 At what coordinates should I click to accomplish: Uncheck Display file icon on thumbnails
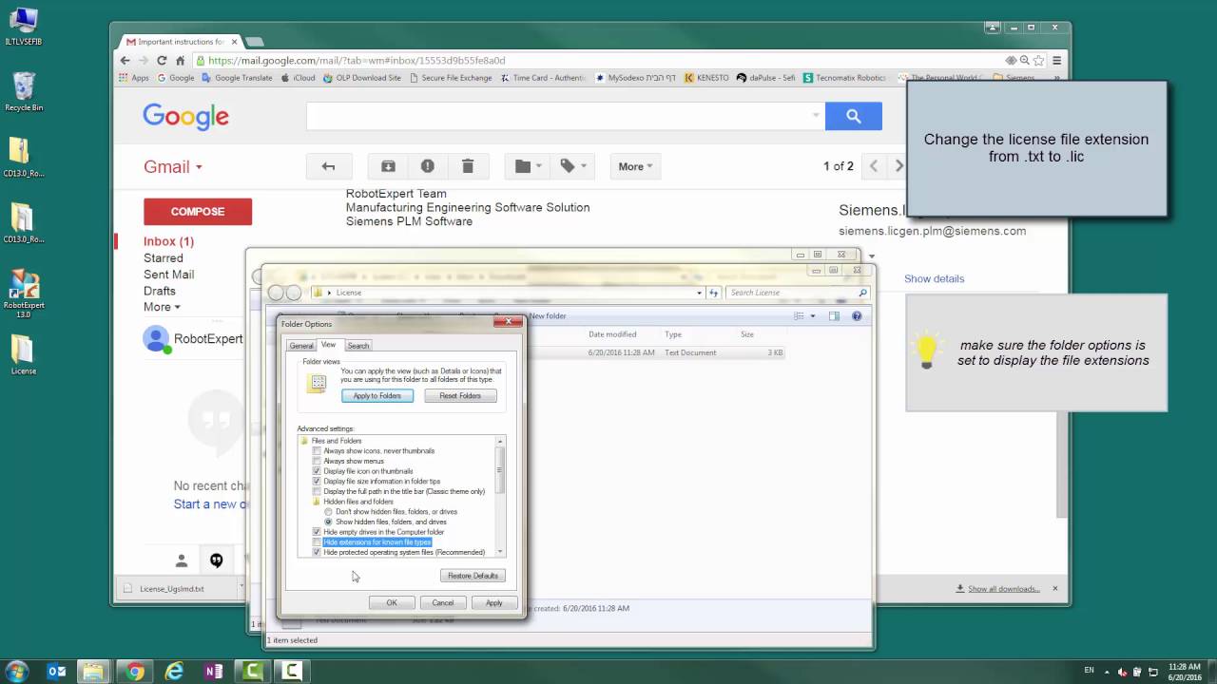pos(318,471)
